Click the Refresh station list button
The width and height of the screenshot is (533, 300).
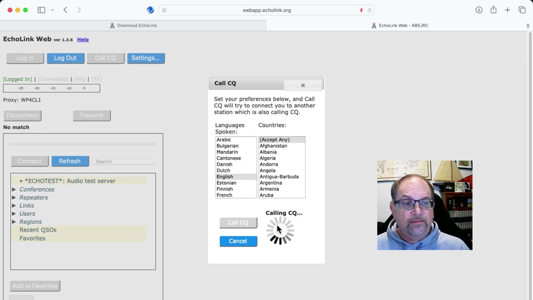pyautogui.click(x=70, y=161)
